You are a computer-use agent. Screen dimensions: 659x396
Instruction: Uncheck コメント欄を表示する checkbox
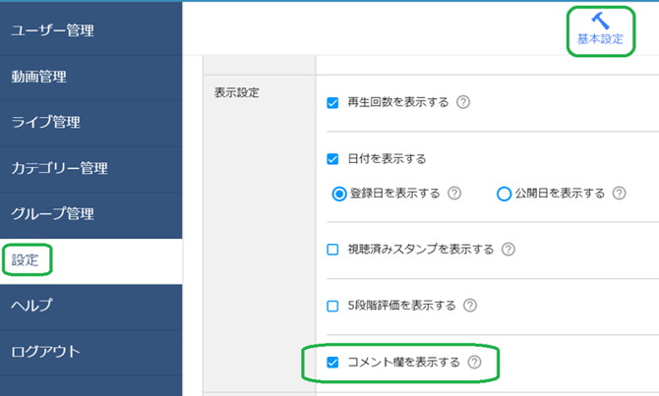332,362
